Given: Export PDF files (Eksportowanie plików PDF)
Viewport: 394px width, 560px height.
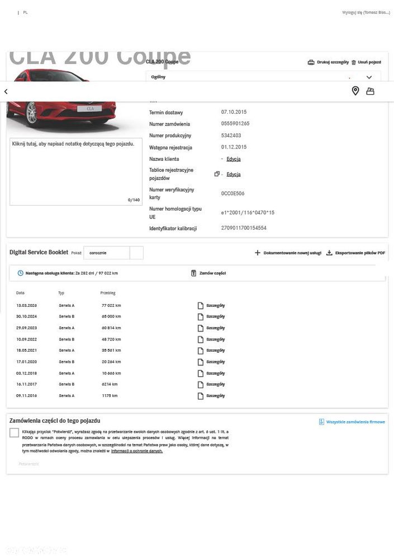Looking at the screenshot, I should coord(356,253).
